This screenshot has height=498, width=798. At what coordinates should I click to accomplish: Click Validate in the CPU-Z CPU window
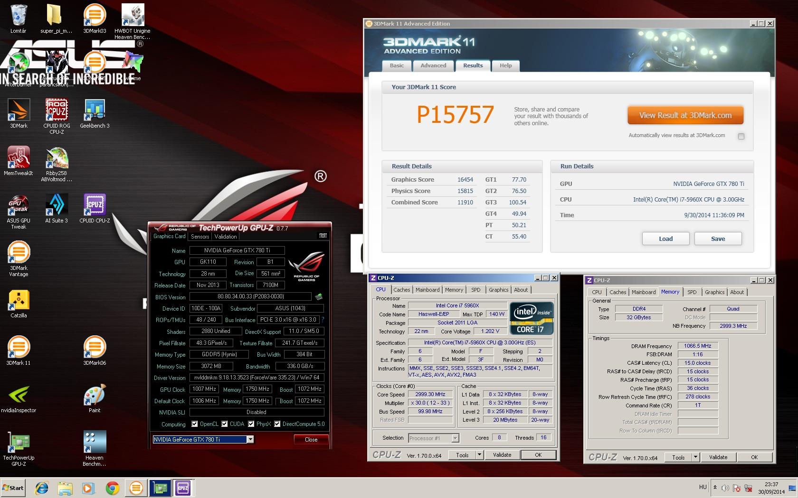pos(502,455)
